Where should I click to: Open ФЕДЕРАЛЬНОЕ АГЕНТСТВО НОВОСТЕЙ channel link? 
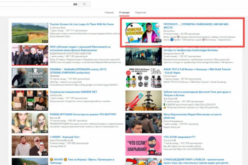70,54
